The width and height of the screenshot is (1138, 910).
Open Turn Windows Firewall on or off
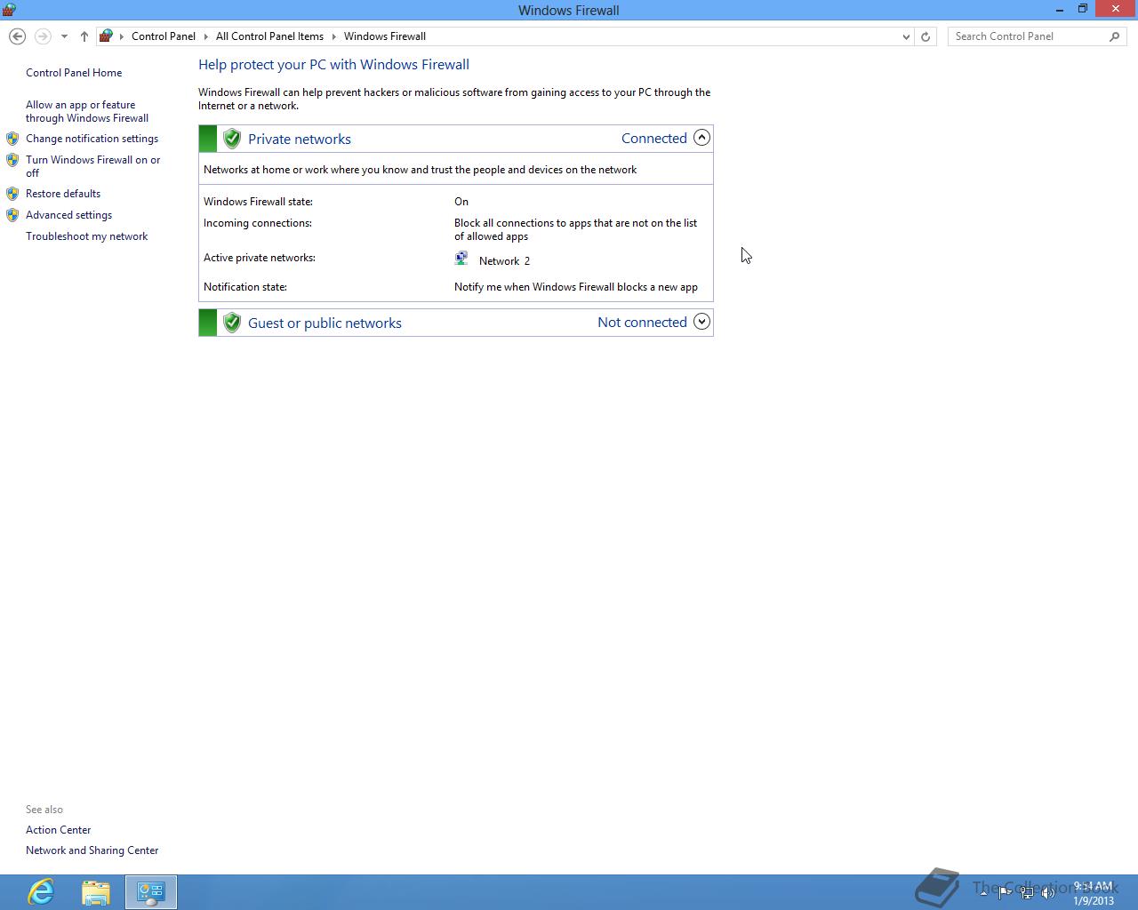click(x=93, y=166)
